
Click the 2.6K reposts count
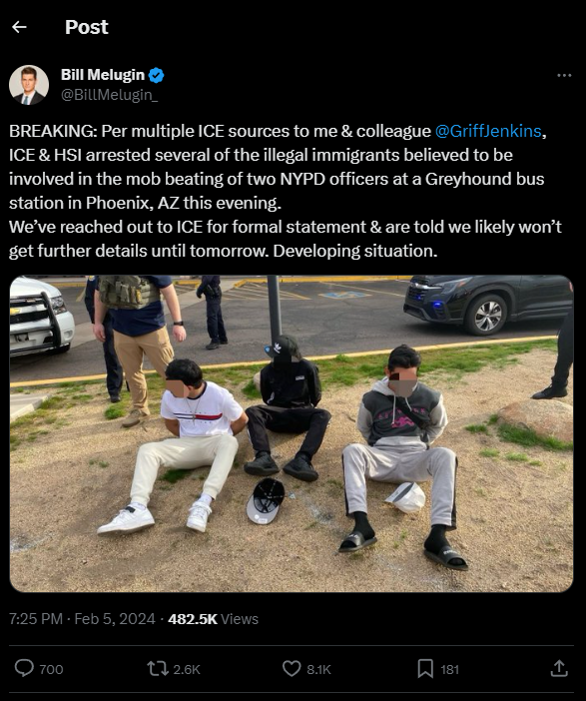[187, 669]
